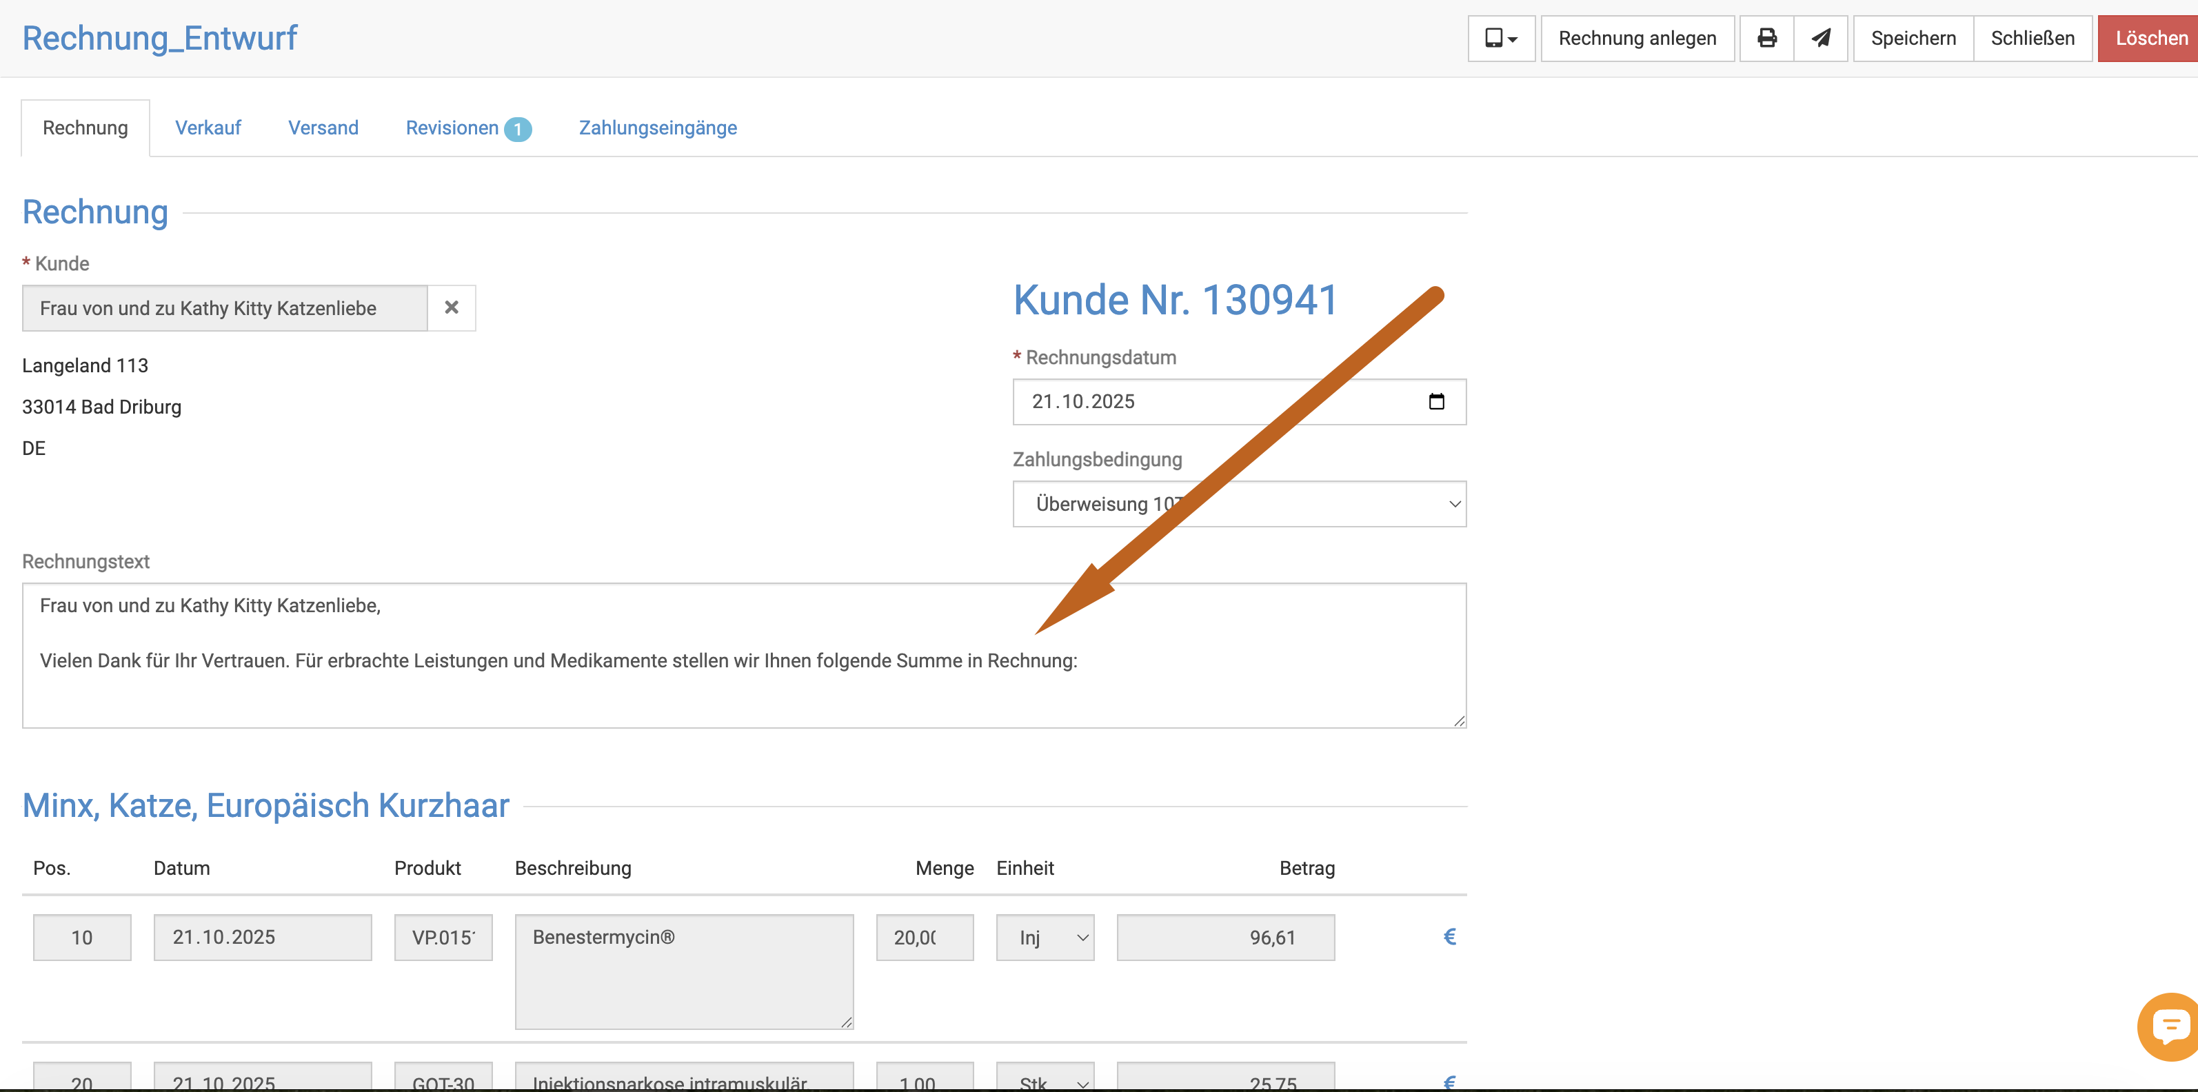
Task: Open calendar picker in Rechnungsdatum field
Action: tap(1436, 402)
